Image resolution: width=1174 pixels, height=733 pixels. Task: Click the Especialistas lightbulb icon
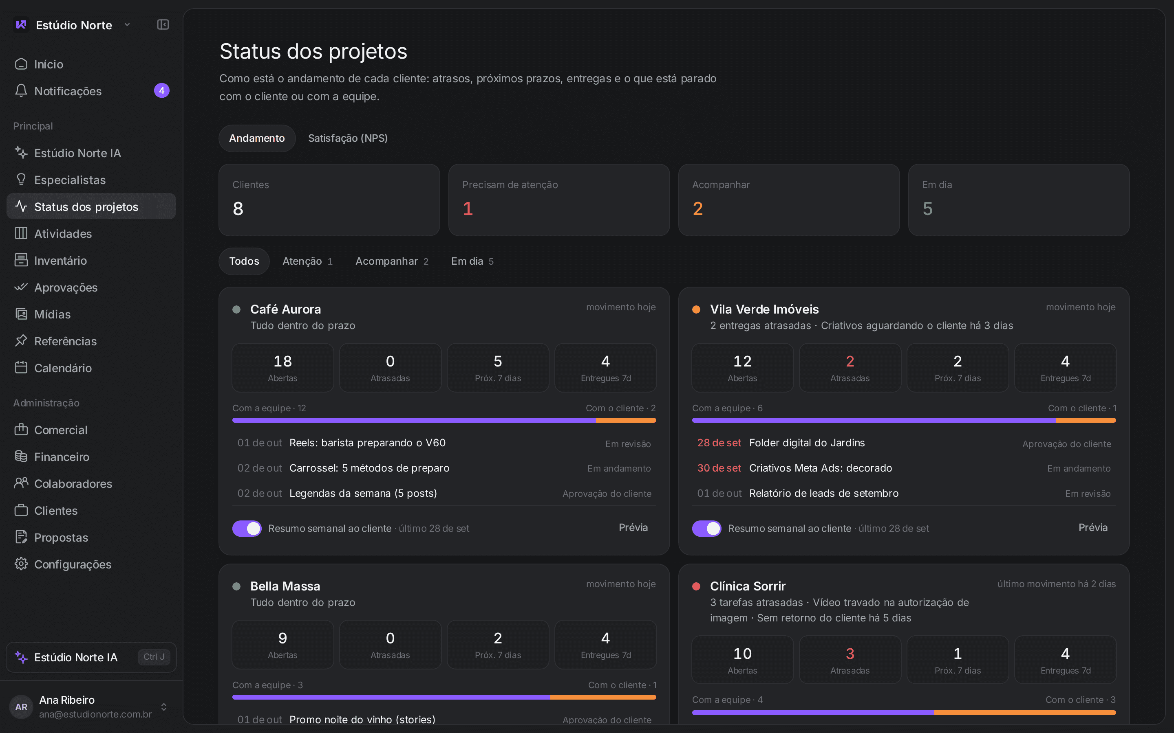click(x=21, y=179)
